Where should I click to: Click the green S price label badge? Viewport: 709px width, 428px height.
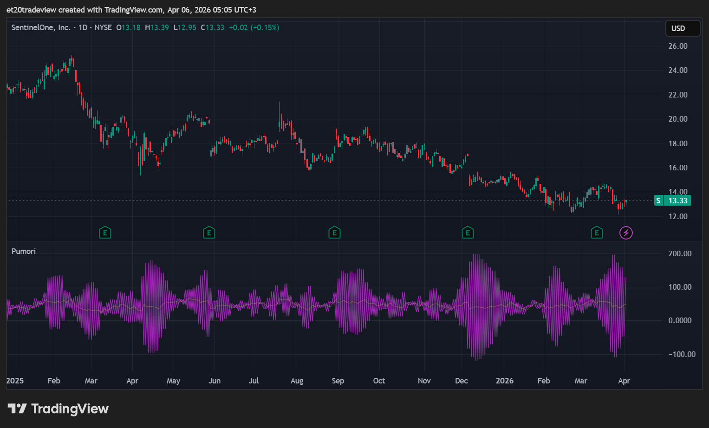658,201
